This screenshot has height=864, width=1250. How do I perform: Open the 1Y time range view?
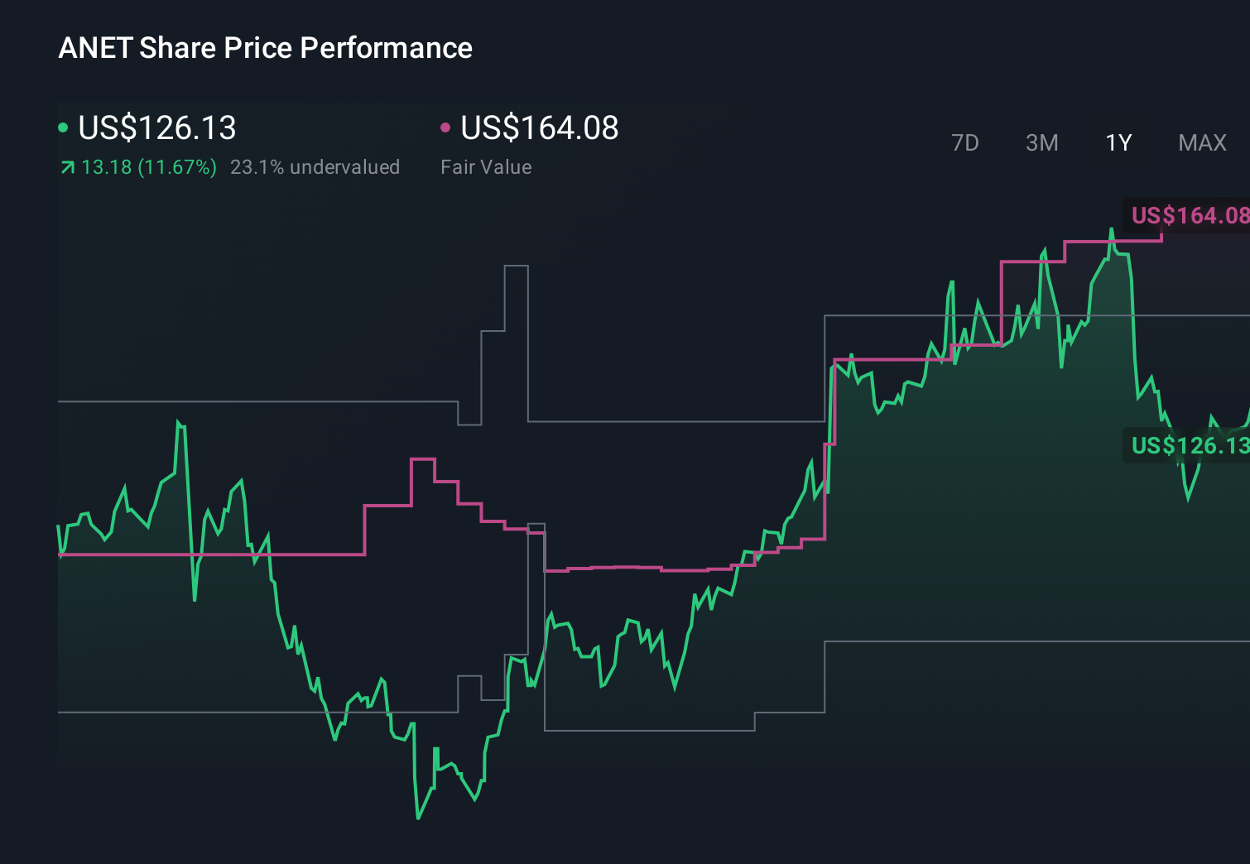1118,142
